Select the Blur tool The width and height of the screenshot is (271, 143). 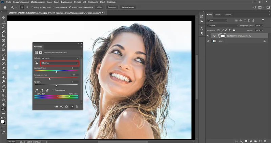point(3,77)
